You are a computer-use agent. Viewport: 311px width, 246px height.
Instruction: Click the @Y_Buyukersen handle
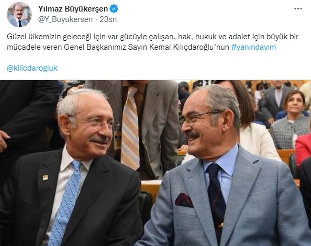(x=65, y=19)
